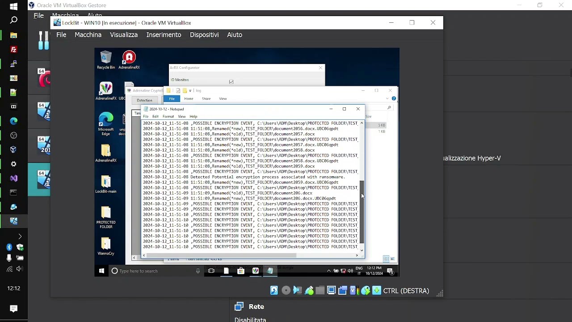Open VirtualBox Macchina menu
Image resolution: width=572 pixels, height=322 pixels.
click(88, 34)
